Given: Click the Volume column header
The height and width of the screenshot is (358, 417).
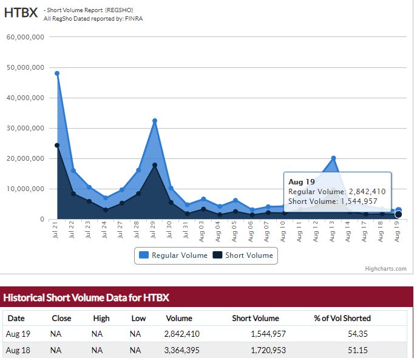Looking at the screenshot, I should [x=178, y=319].
